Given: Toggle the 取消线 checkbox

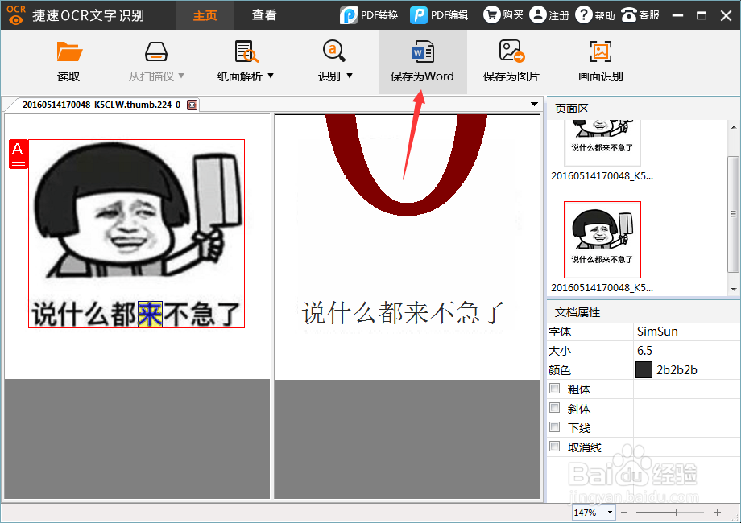Looking at the screenshot, I should click(555, 446).
